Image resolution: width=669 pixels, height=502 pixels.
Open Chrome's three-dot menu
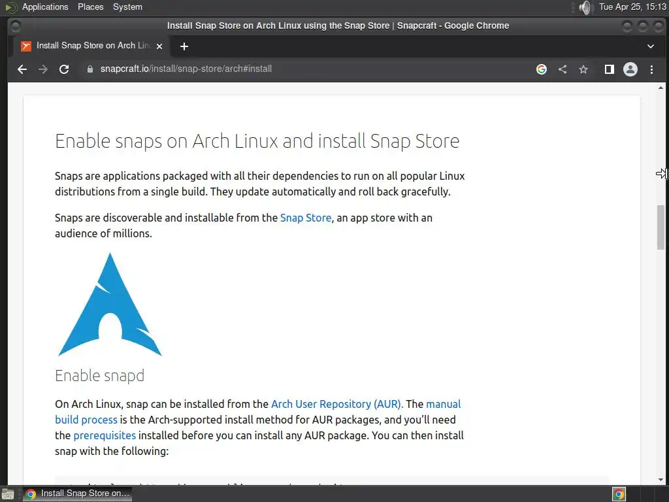coord(651,69)
